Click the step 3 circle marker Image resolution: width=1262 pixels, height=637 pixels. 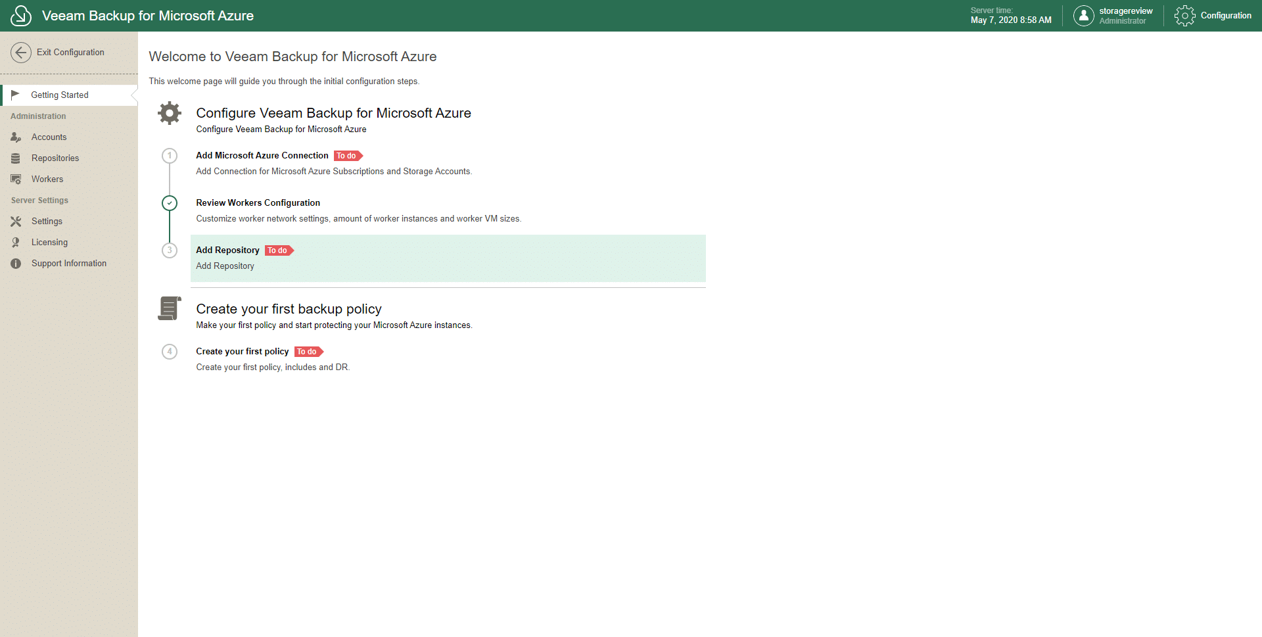pos(170,250)
